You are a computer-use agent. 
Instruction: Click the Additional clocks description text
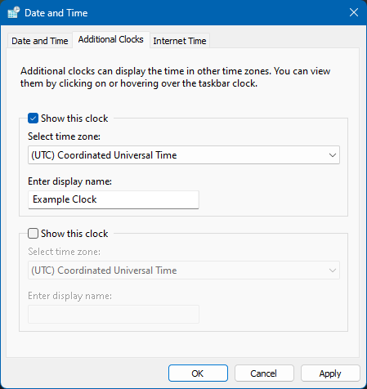175,77
